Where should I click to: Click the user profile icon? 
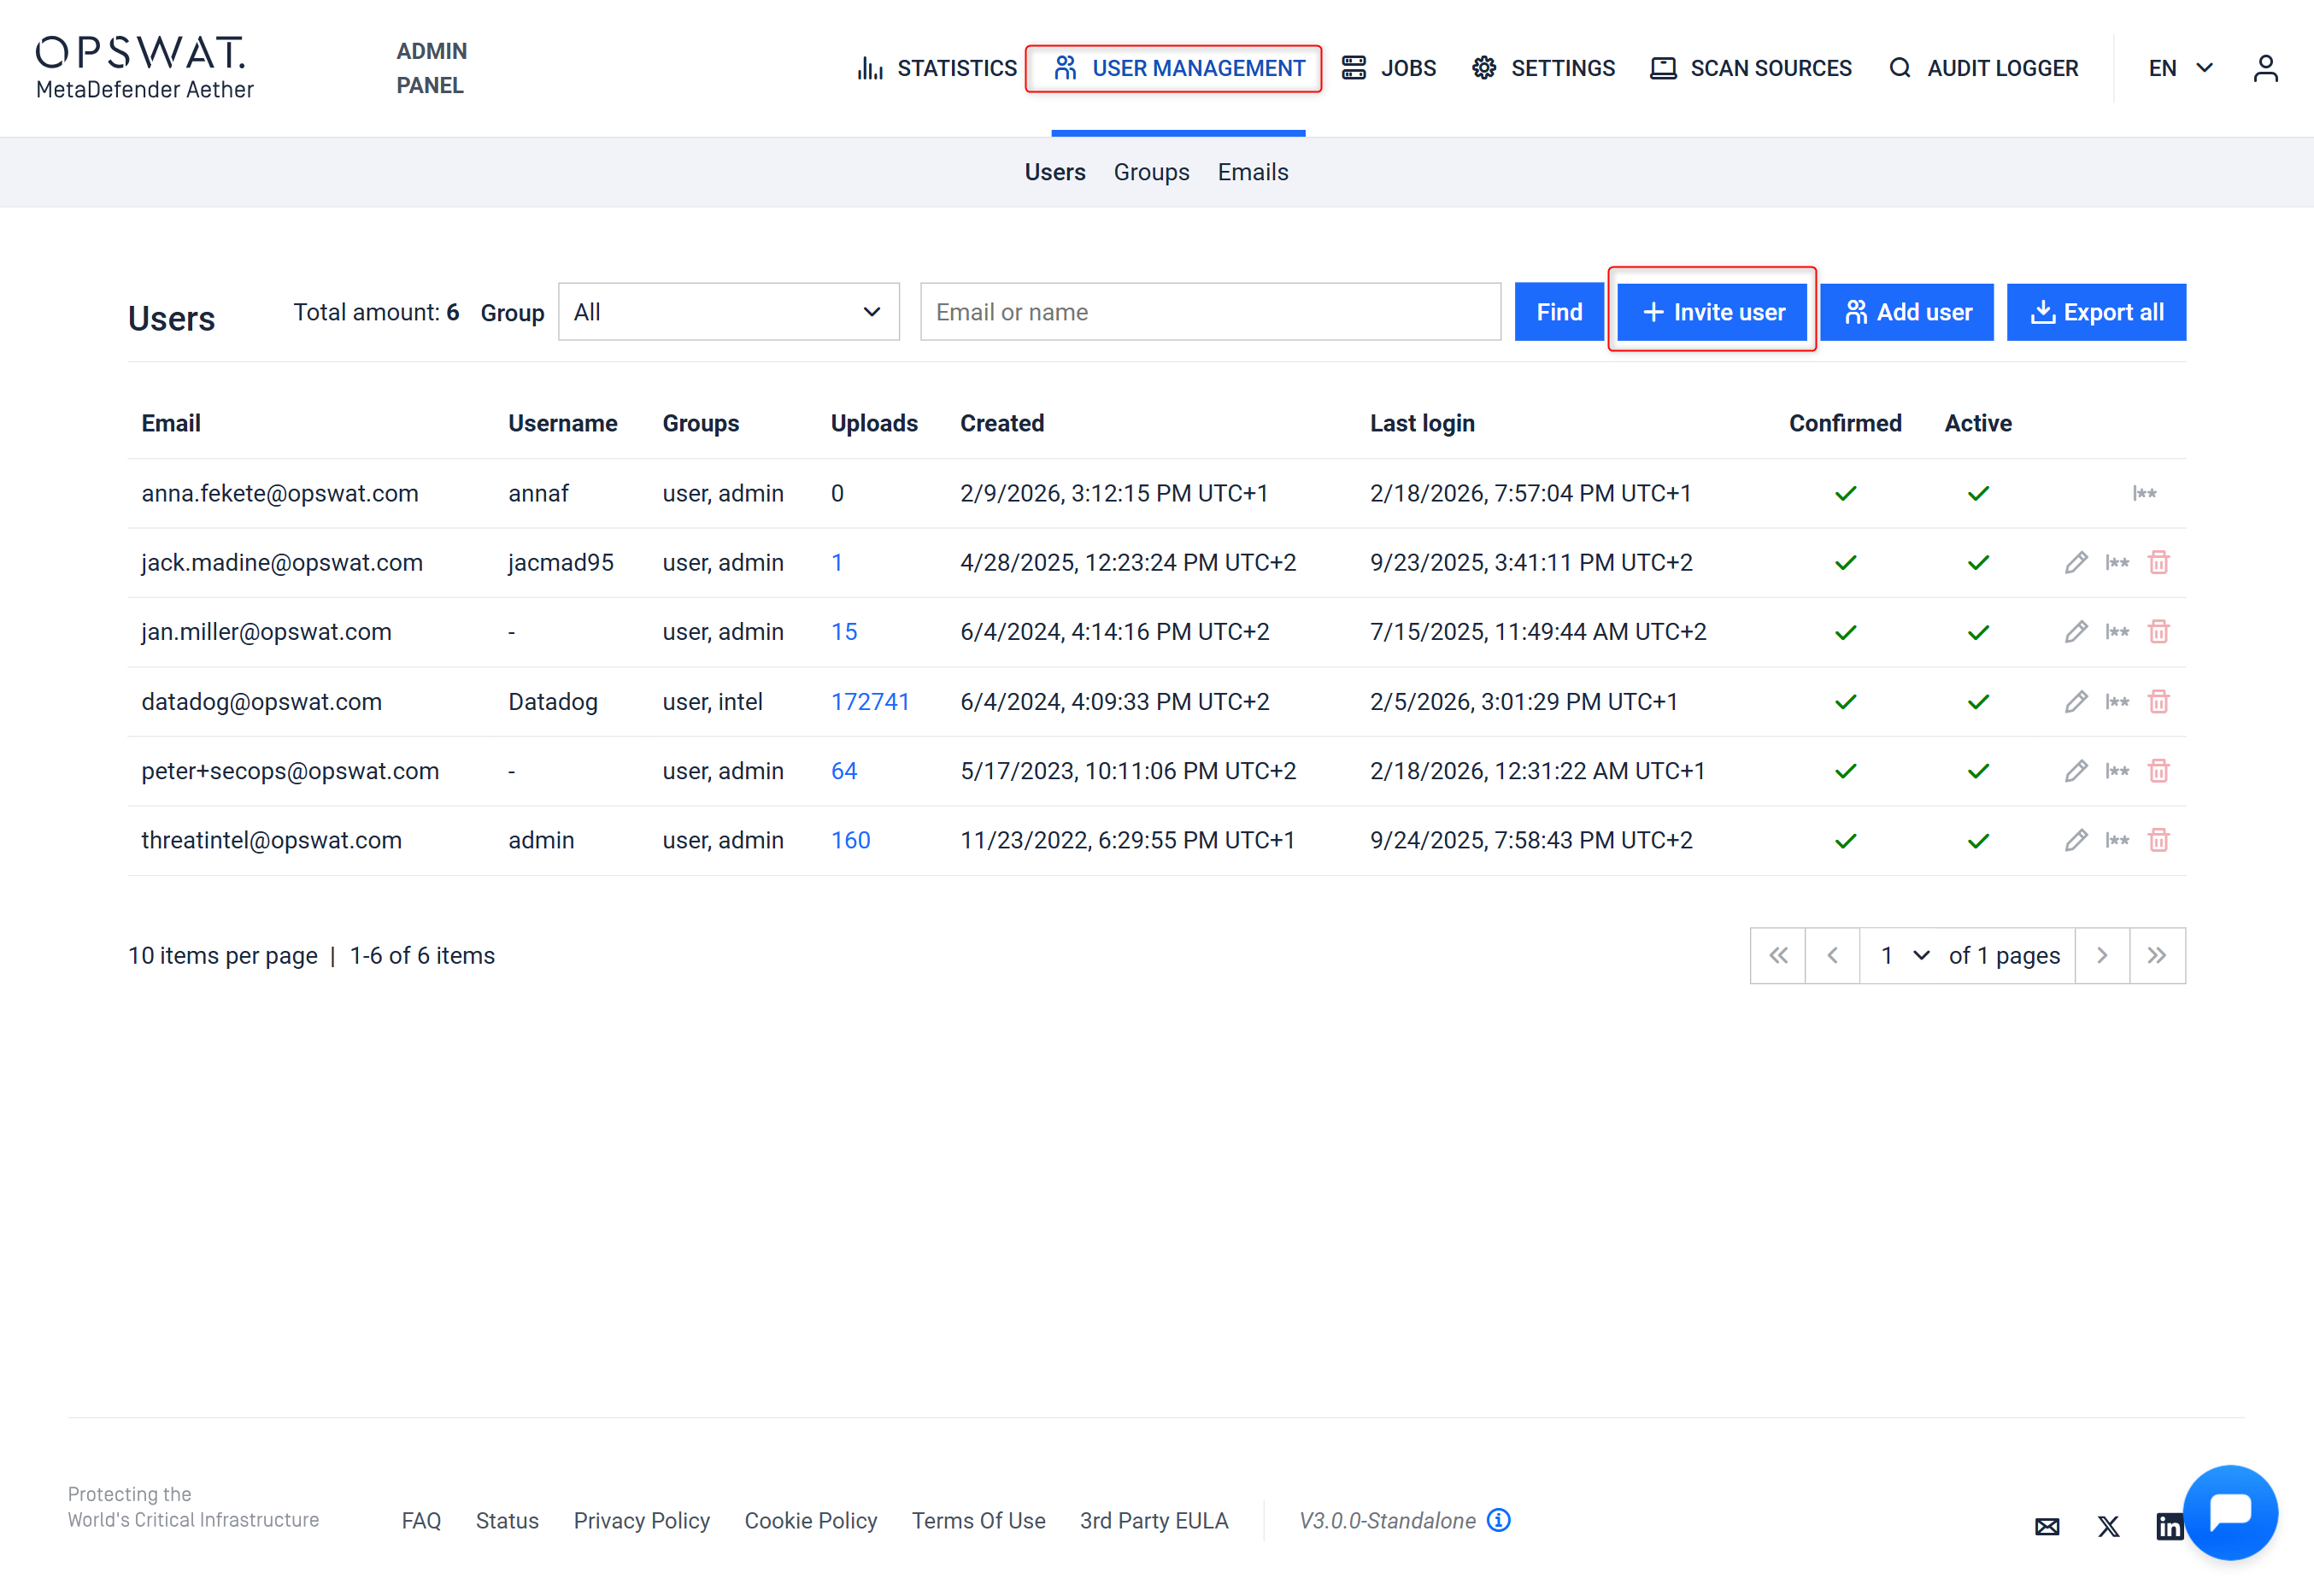[x=2265, y=68]
